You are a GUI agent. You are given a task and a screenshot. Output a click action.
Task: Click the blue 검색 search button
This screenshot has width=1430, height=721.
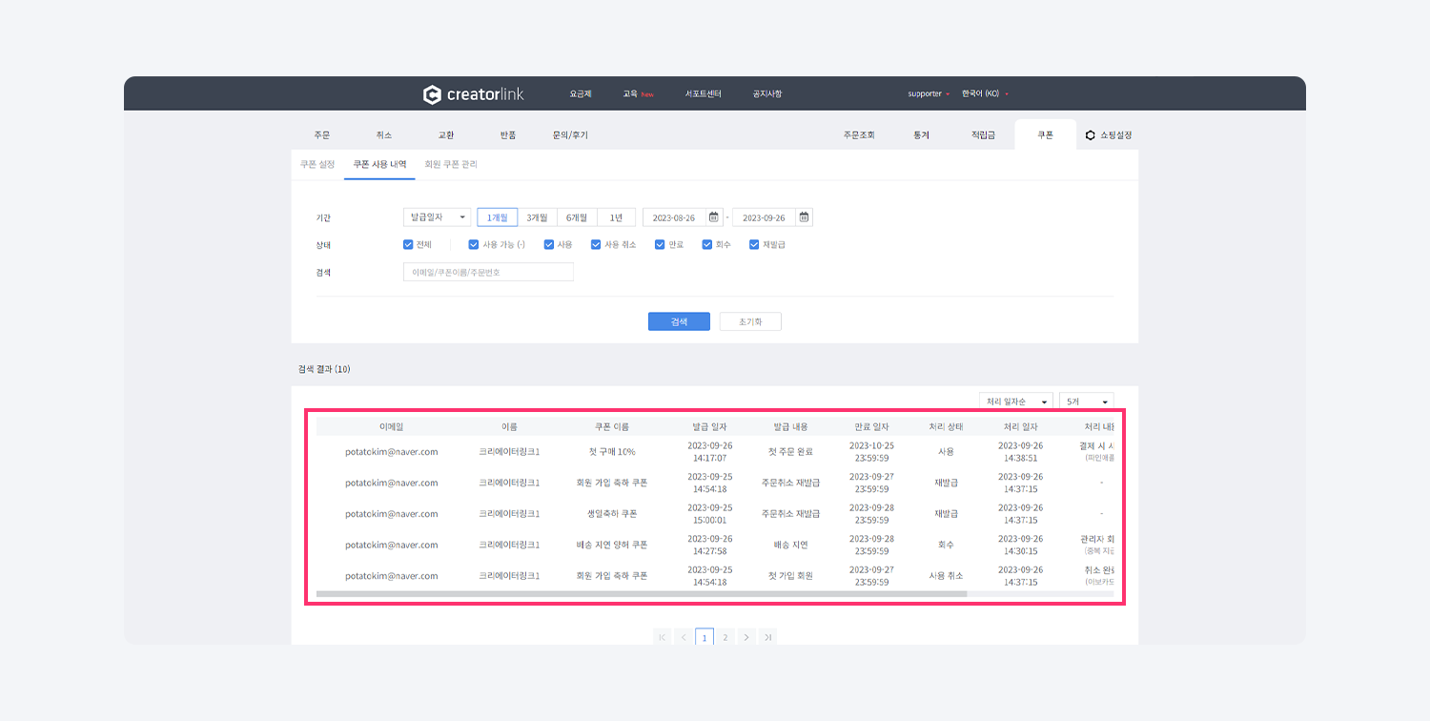click(679, 321)
